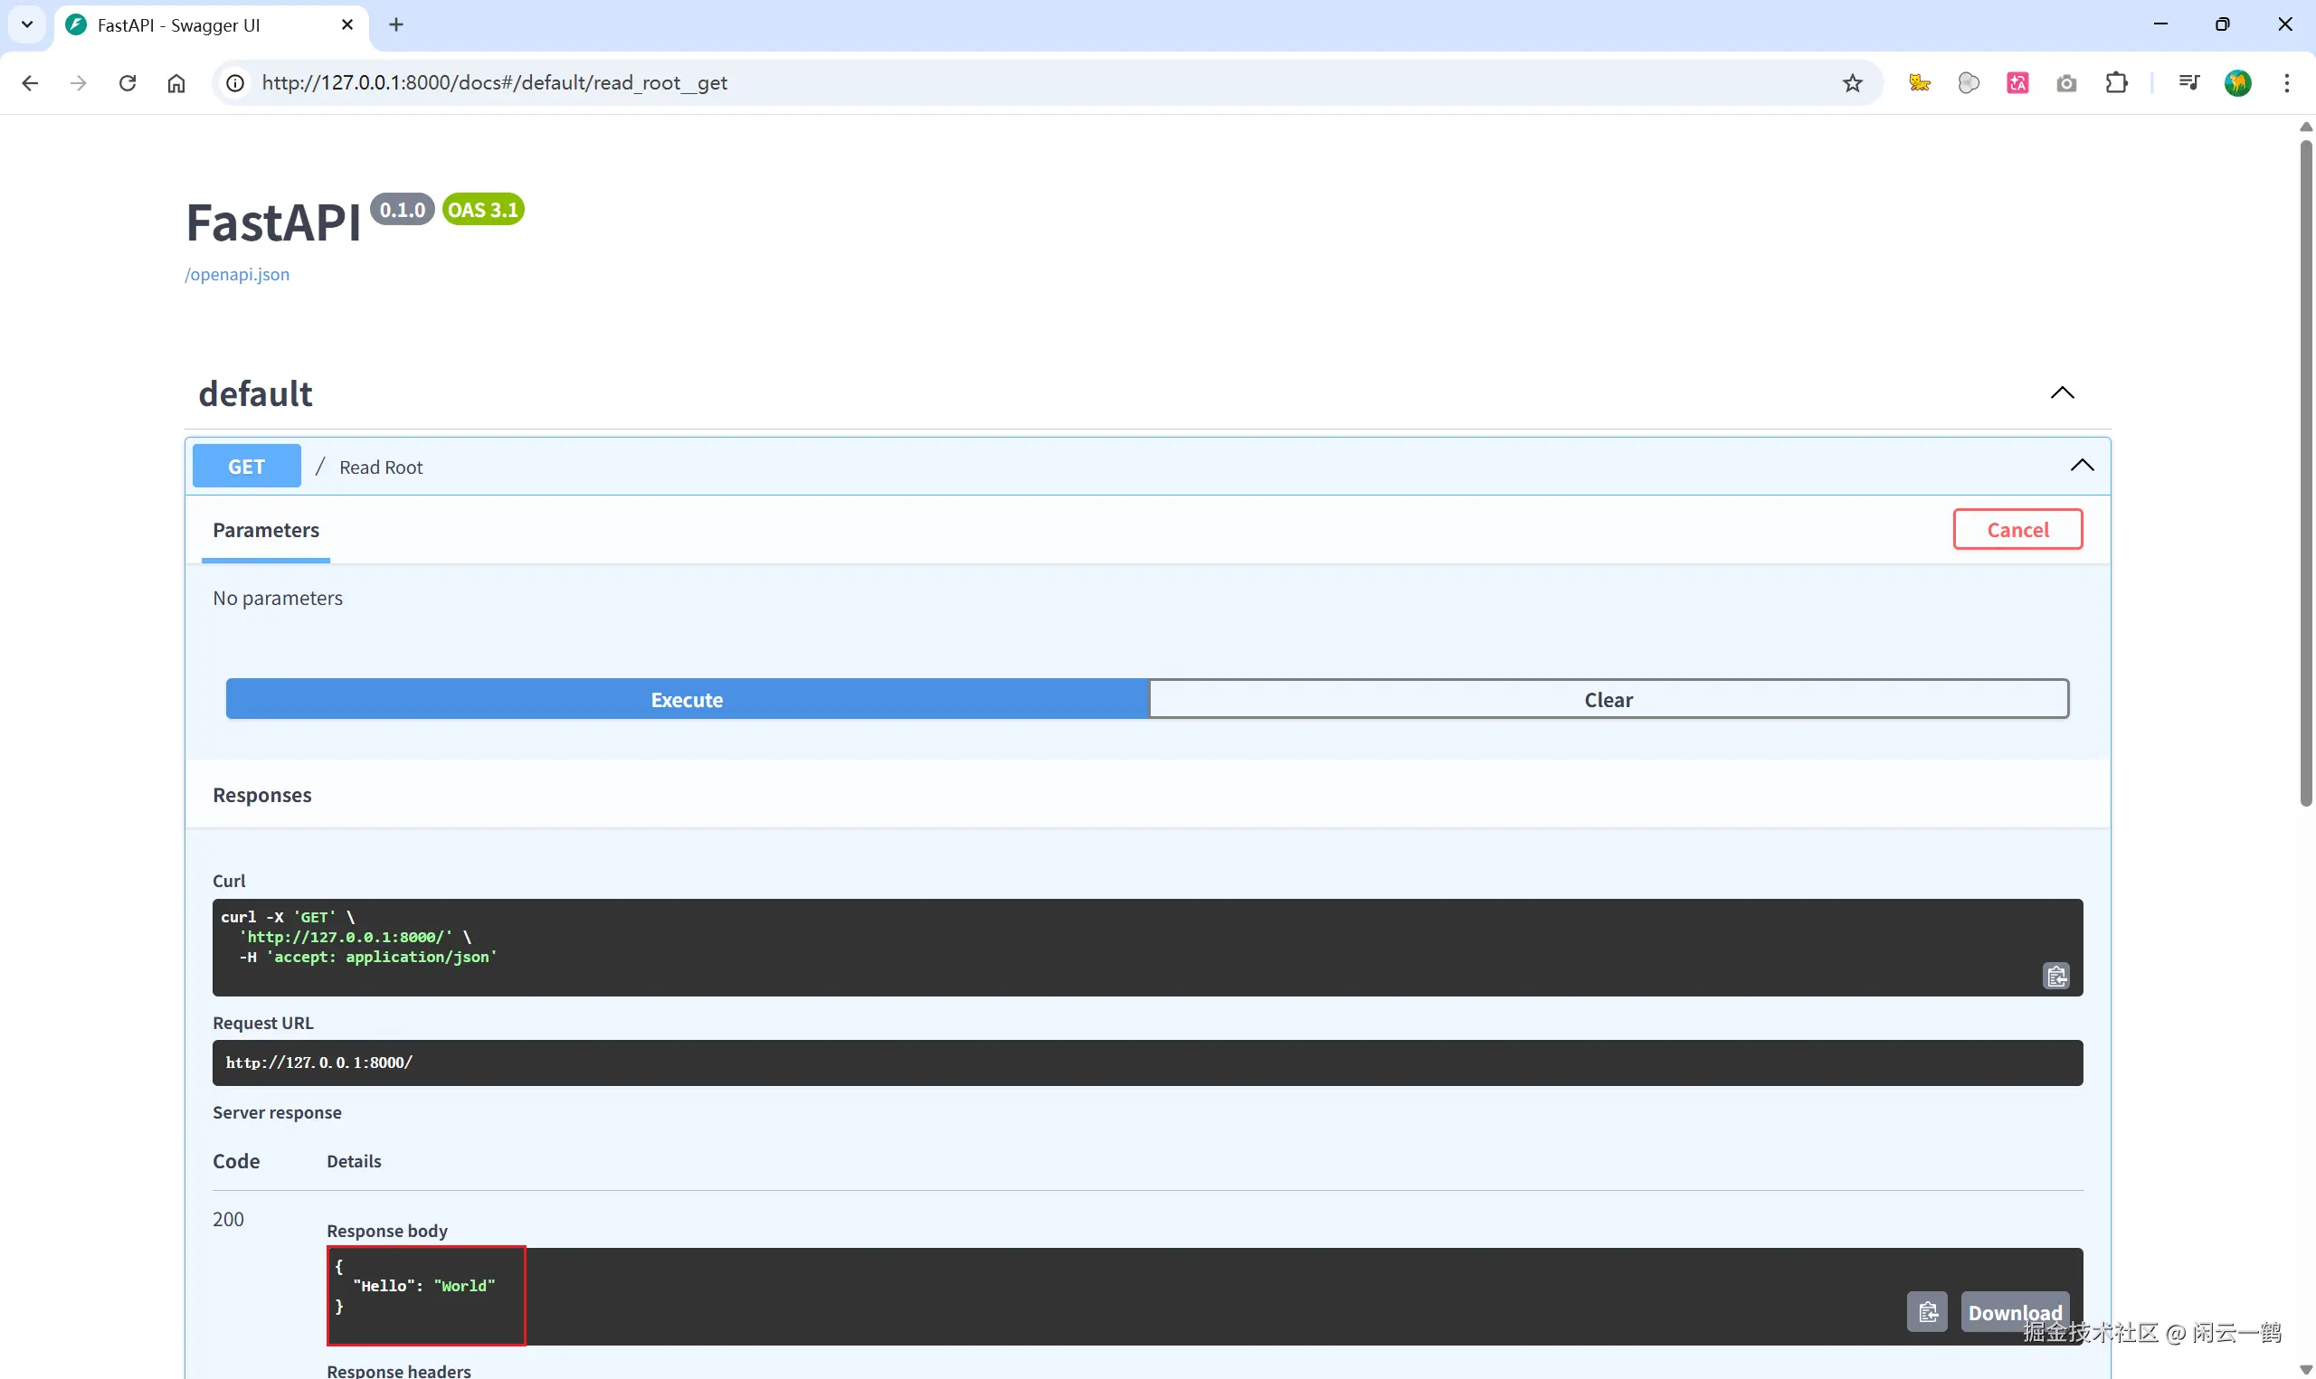Click the browser home icon

coord(176,82)
